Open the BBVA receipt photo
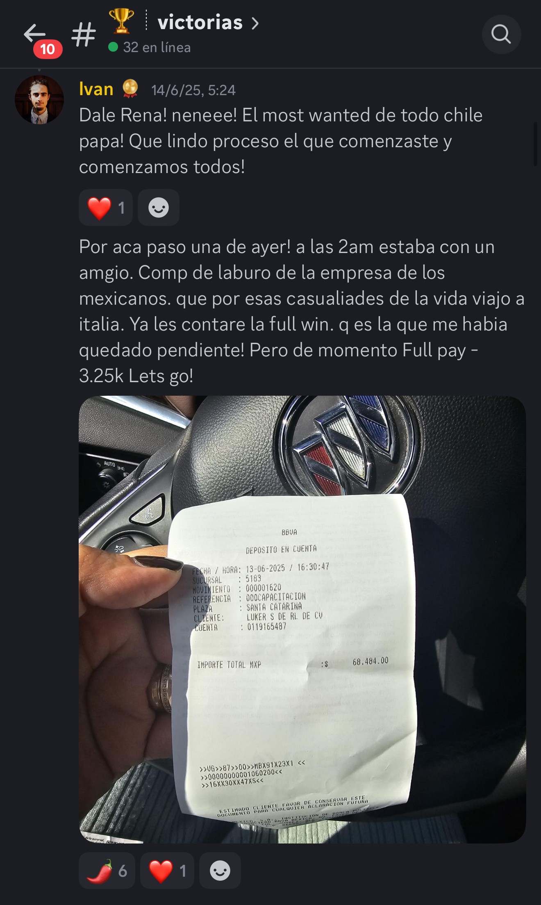This screenshot has width=541, height=905. pyautogui.click(x=302, y=619)
